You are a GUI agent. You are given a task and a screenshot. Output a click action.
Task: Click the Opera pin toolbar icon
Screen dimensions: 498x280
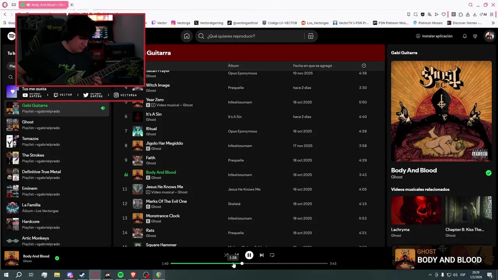point(409,14)
